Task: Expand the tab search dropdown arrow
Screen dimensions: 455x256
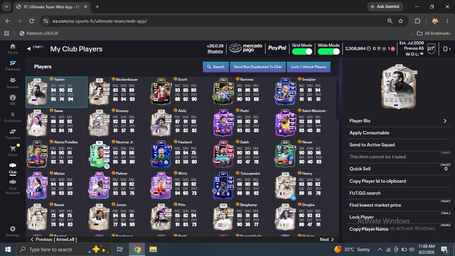Action: (x=7, y=7)
